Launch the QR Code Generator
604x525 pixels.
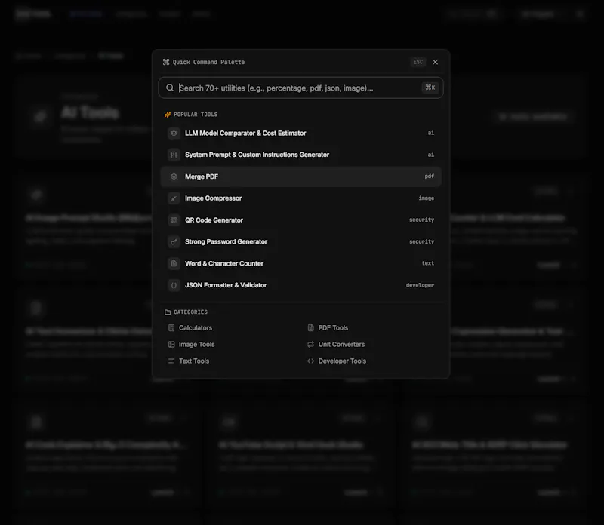pyautogui.click(x=300, y=220)
